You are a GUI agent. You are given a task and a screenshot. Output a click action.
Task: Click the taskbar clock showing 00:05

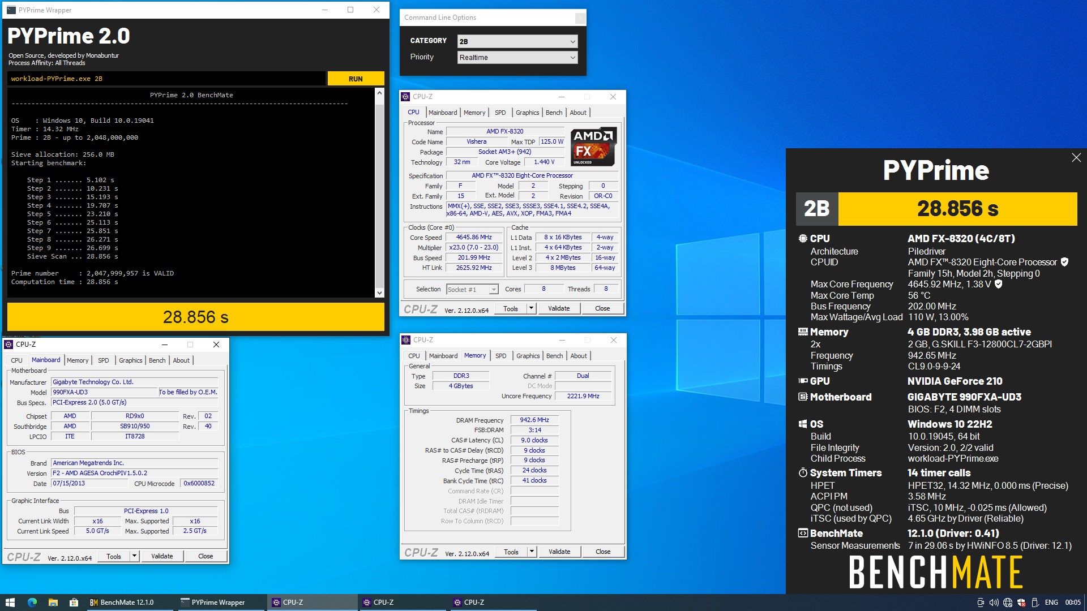coord(1073,603)
